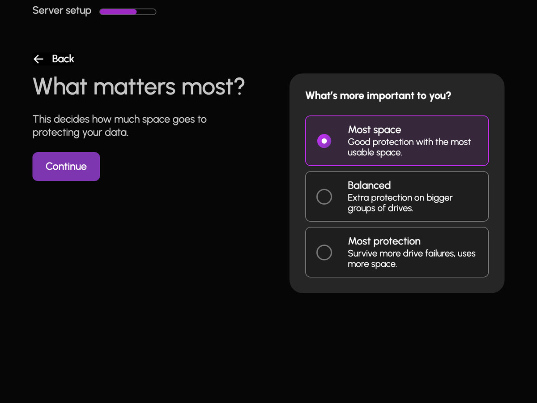Select the Most space radio button
Image resolution: width=537 pixels, height=403 pixels.
point(324,141)
